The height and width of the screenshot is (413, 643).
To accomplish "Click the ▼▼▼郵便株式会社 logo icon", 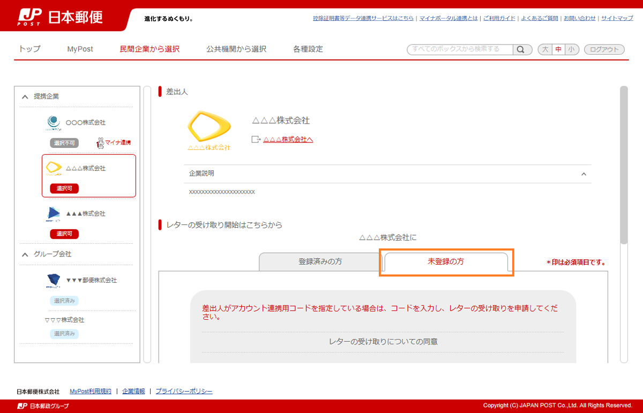I will [x=54, y=280].
